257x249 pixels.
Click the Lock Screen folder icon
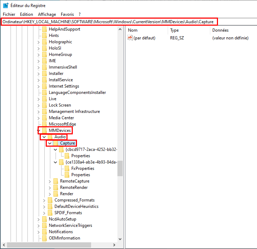coord(44,105)
